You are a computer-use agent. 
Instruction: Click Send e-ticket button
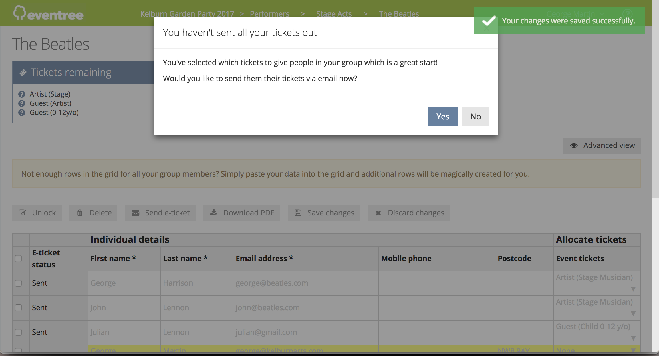160,213
